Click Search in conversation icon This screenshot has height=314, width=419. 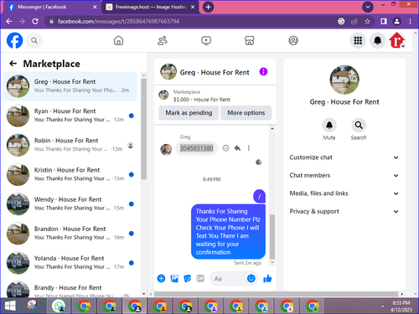[359, 125]
